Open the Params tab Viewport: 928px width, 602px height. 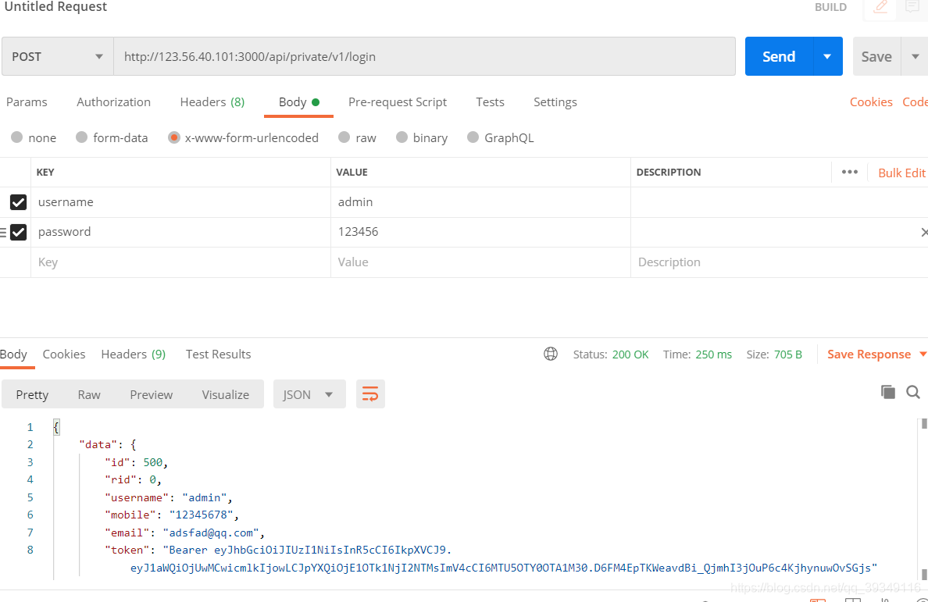tap(27, 102)
